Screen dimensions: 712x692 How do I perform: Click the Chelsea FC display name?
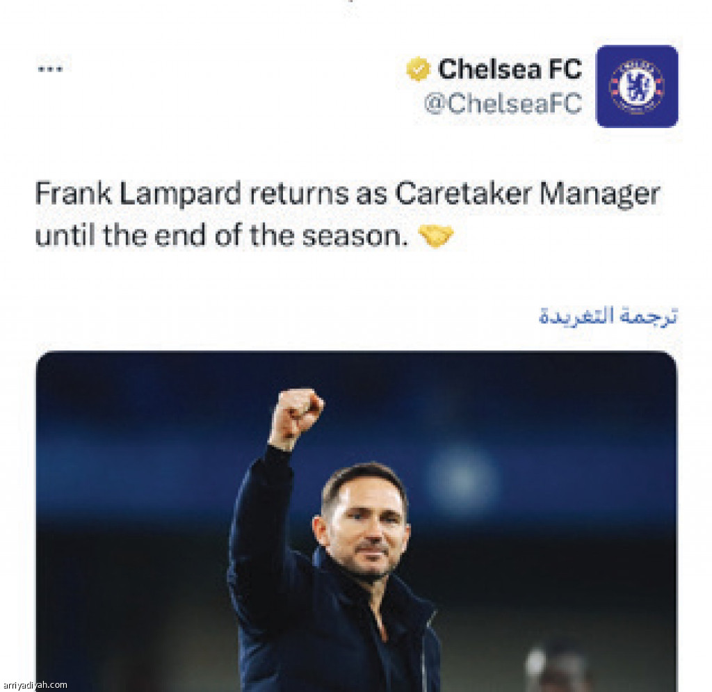510,69
